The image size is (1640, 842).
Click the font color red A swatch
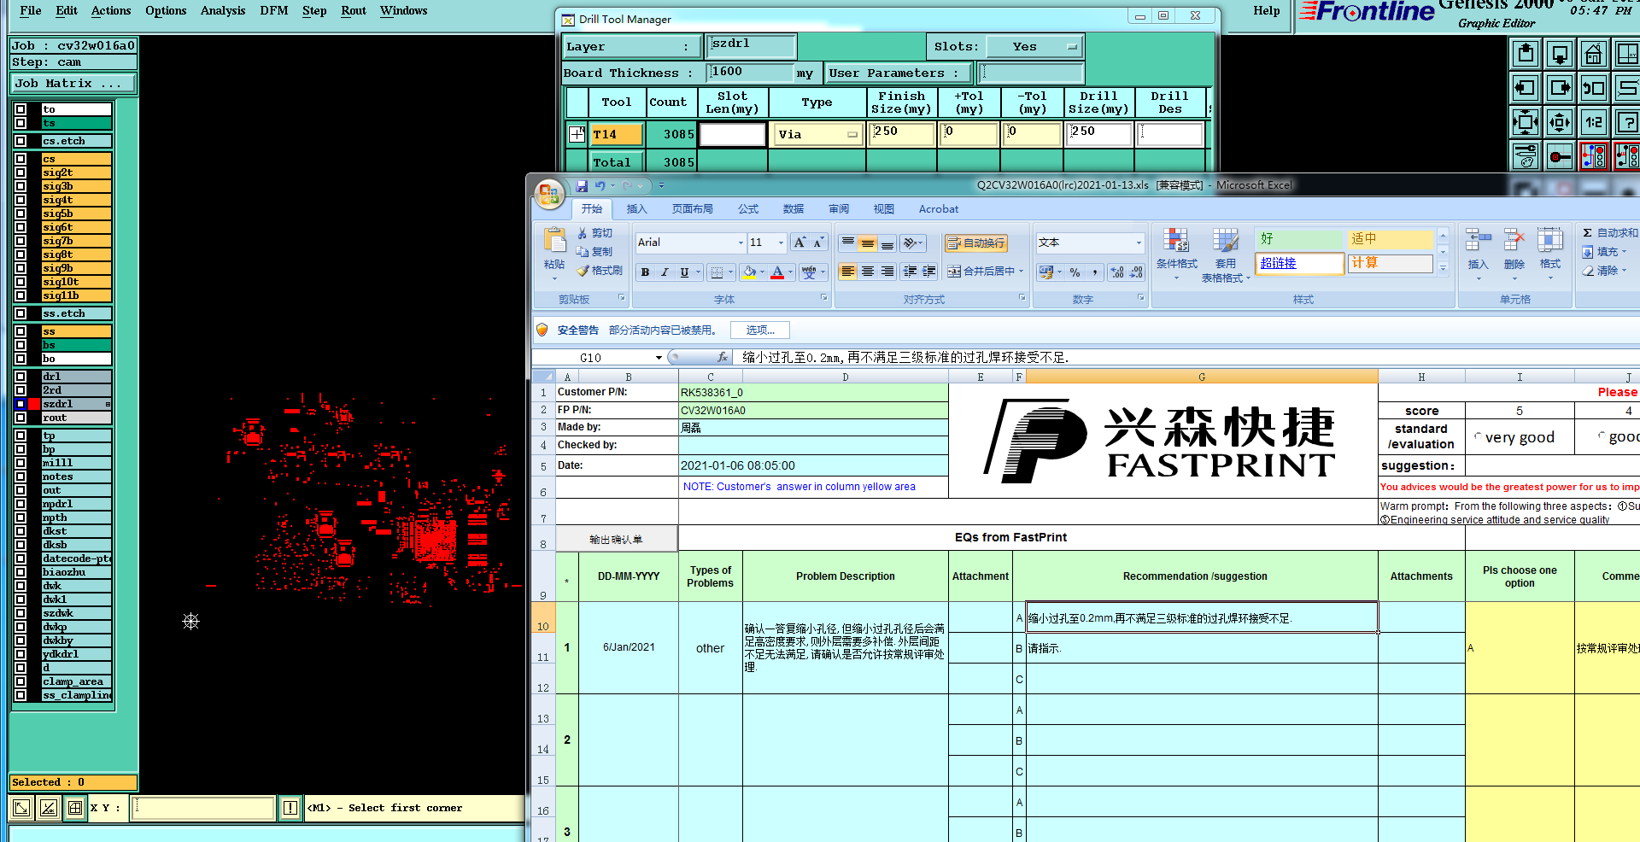pos(777,272)
